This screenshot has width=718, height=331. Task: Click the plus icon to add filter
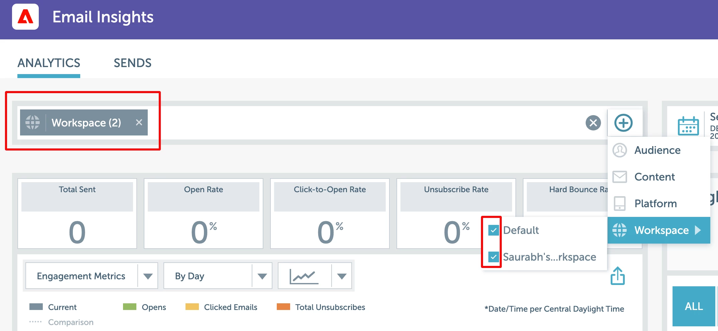click(x=623, y=123)
